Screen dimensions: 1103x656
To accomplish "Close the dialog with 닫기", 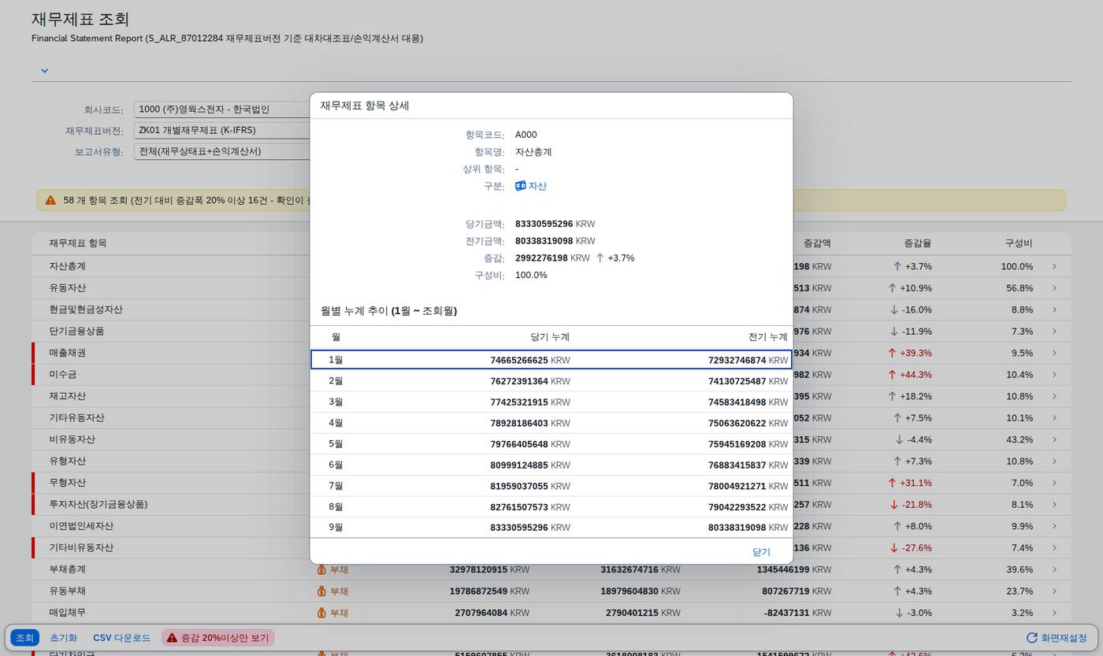I will pos(761,552).
